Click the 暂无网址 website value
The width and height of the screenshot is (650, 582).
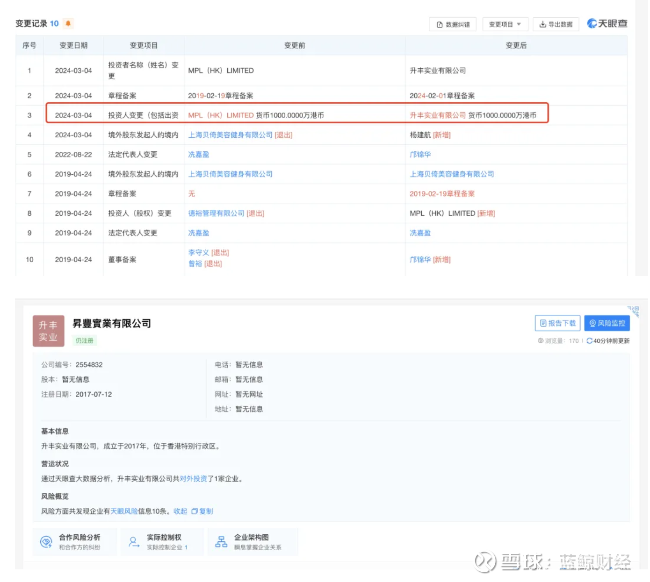[249, 394]
